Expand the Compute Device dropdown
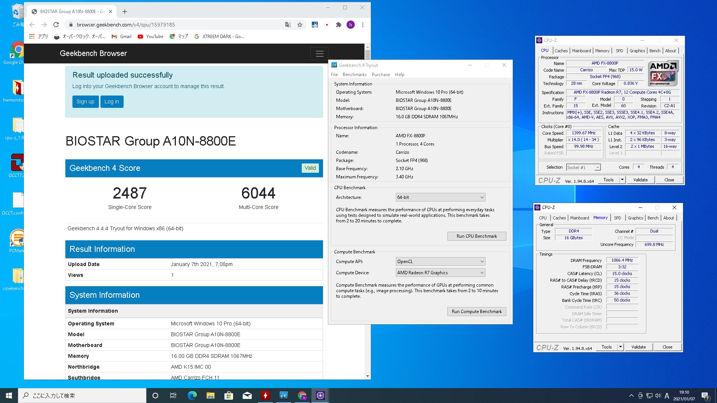This screenshot has height=403, width=717. pos(440,273)
